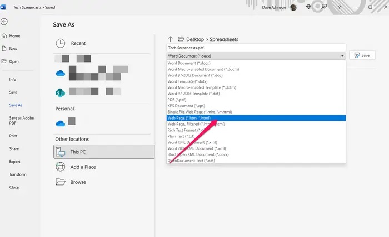Choose Word Template (*.dotx)
Screen dimensions: 389x237
(256, 81)
